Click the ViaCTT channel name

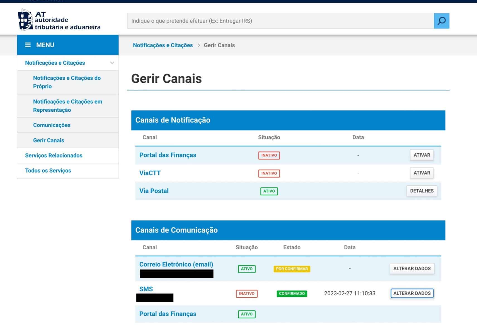[x=150, y=173]
